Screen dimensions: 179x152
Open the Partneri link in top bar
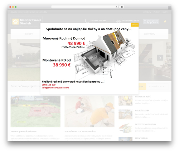pos(157,12)
